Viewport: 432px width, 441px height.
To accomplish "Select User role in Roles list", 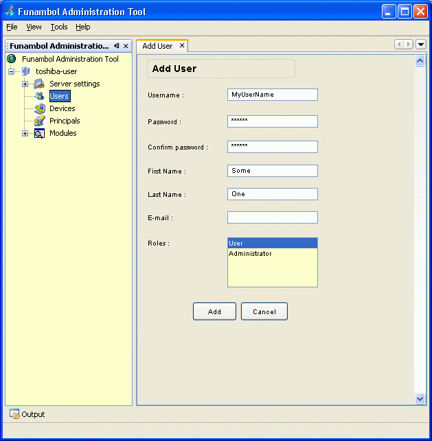I will (273, 243).
